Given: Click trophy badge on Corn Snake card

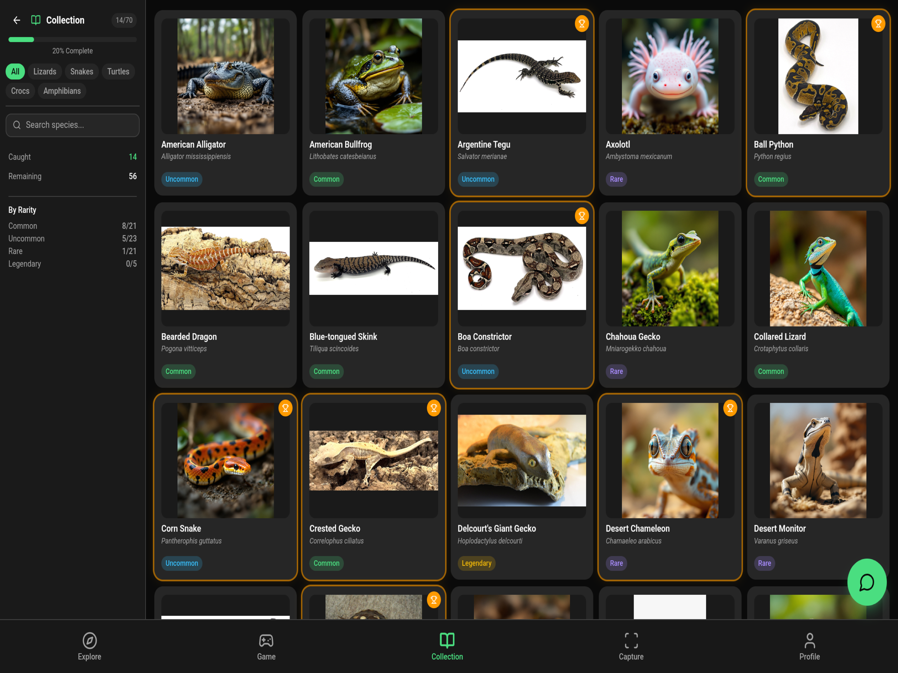Looking at the screenshot, I should pyautogui.click(x=285, y=408).
